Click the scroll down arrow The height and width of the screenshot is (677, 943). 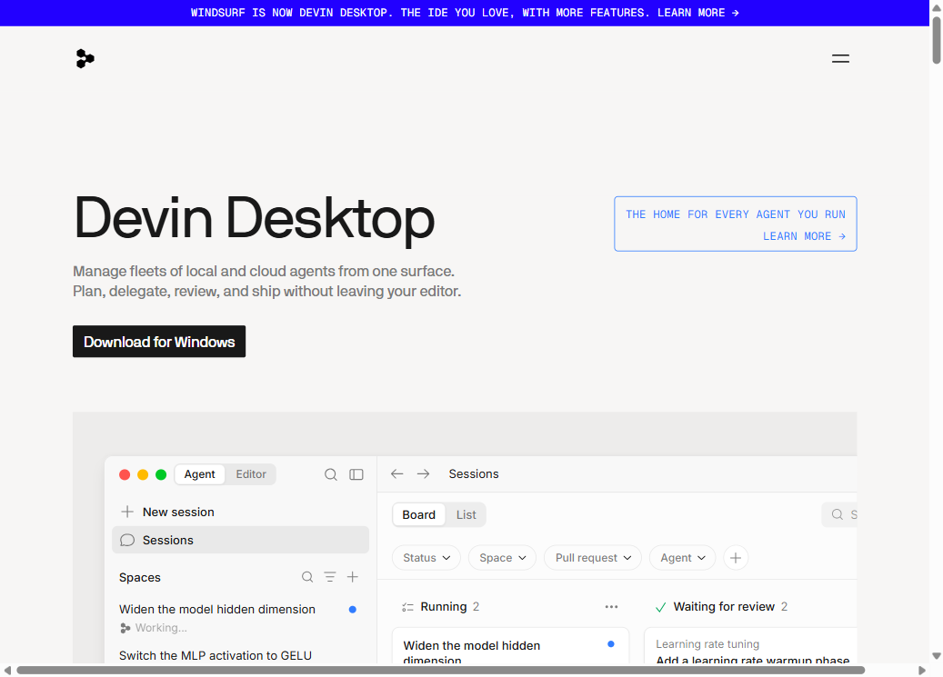click(x=937, y=656)
